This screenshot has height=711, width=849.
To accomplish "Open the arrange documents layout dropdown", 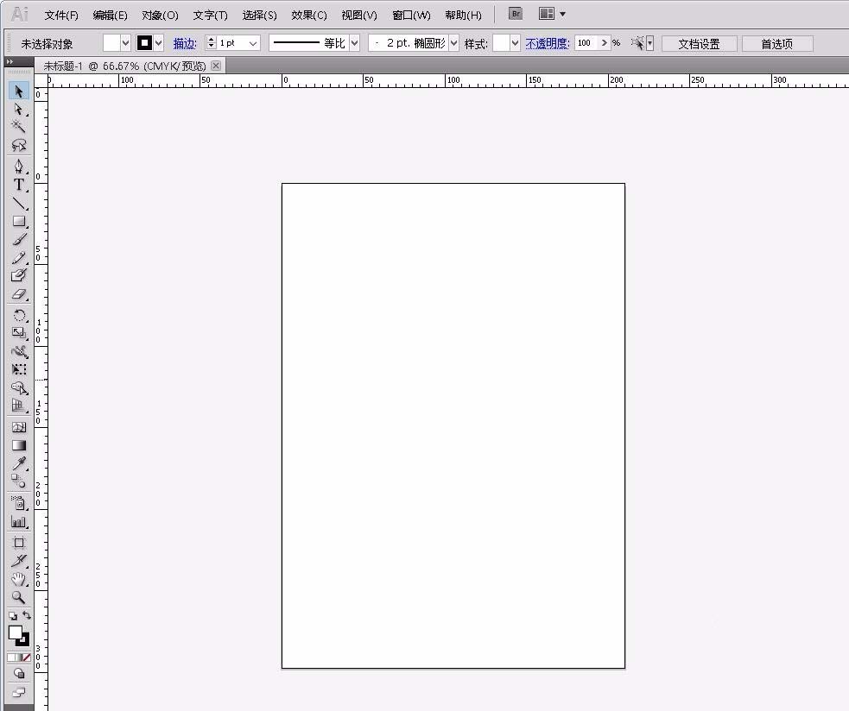I will coord(552,14).
